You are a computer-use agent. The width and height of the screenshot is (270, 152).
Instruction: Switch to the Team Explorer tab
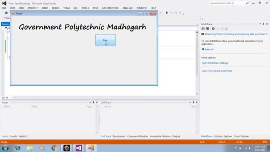[x=241, y=136]
